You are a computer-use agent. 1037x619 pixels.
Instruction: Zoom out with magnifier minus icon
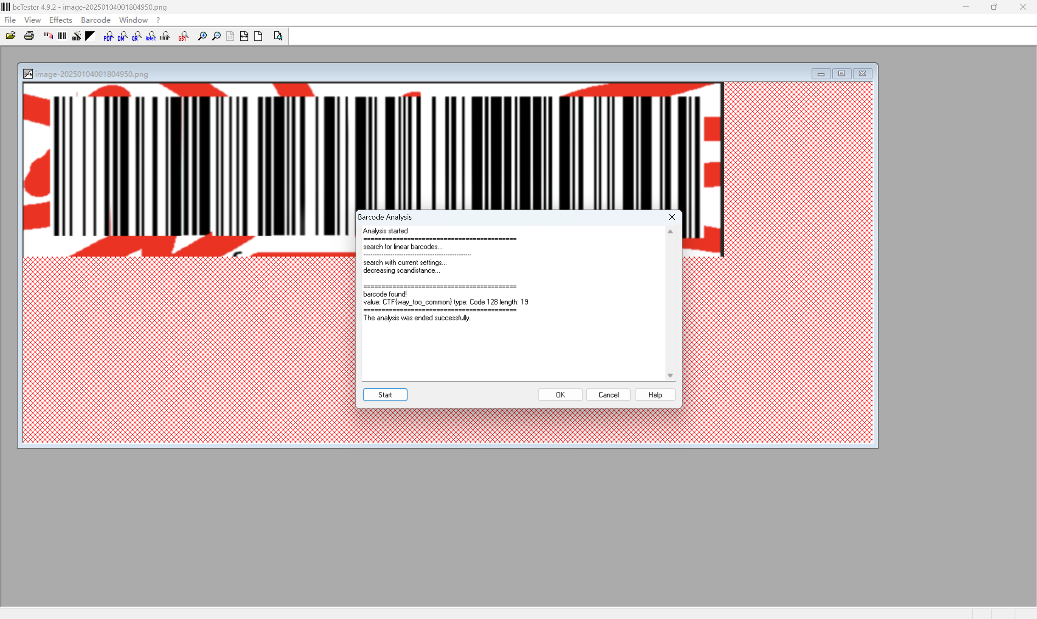[x=216, y=36]
